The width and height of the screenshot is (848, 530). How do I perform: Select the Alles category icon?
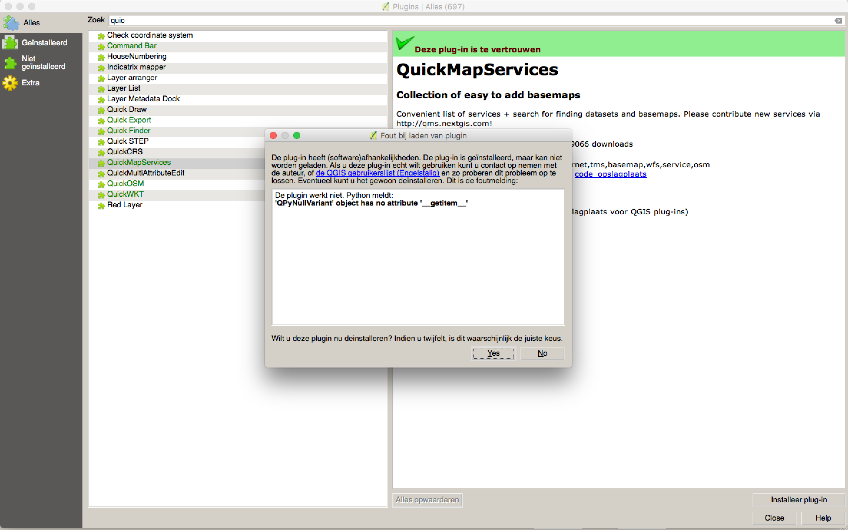pyautogui.click(x=11, y=22)
